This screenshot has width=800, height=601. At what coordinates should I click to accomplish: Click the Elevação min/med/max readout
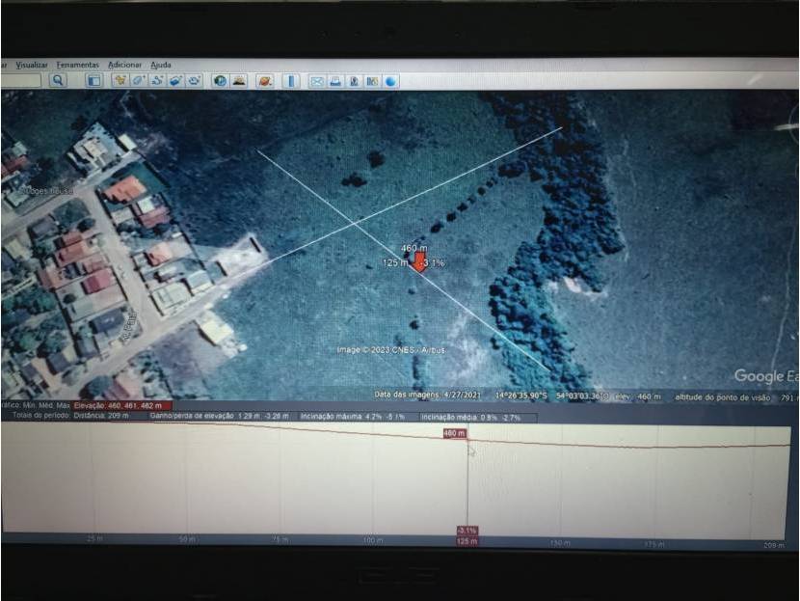tap(122, 405)
